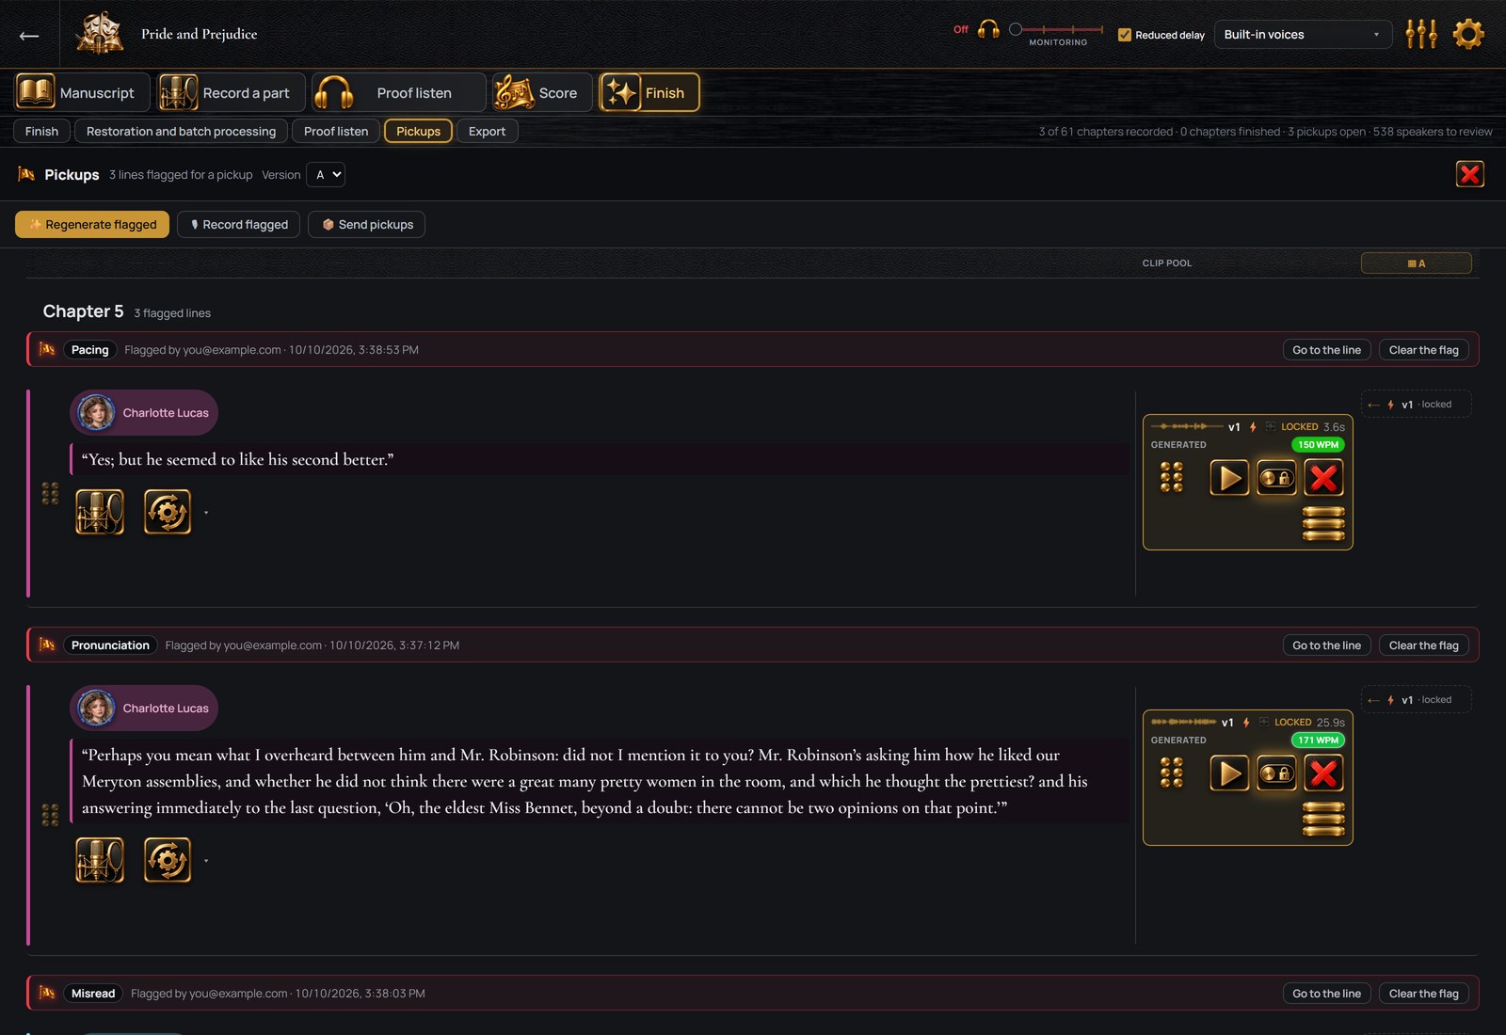Open the mixer sliders icon in header

1420,34
